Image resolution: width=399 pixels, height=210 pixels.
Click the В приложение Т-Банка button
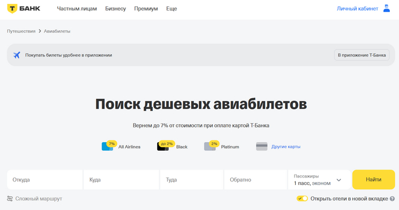click(361, 55)
